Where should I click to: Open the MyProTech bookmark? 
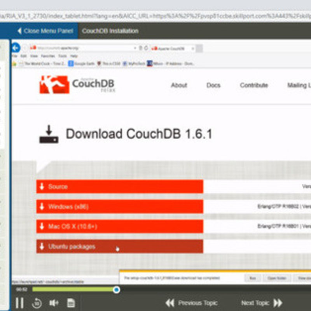[x=134, y=64]
